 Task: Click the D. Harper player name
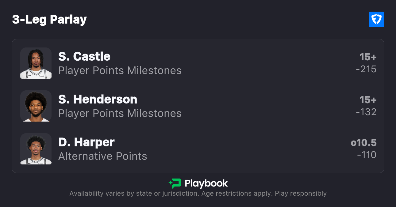click(x=86, y=142)
